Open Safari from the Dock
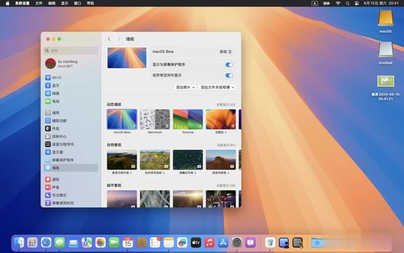The width and height of the screenshot is (404, 253). point(46,242)
